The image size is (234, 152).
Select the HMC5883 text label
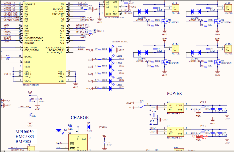click(x=25, y=137)
